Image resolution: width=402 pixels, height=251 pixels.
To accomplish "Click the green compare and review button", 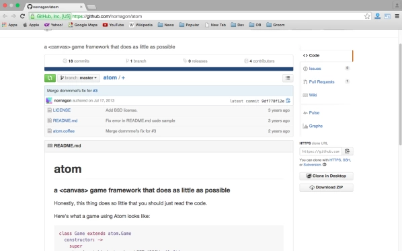I will point(50,78).
